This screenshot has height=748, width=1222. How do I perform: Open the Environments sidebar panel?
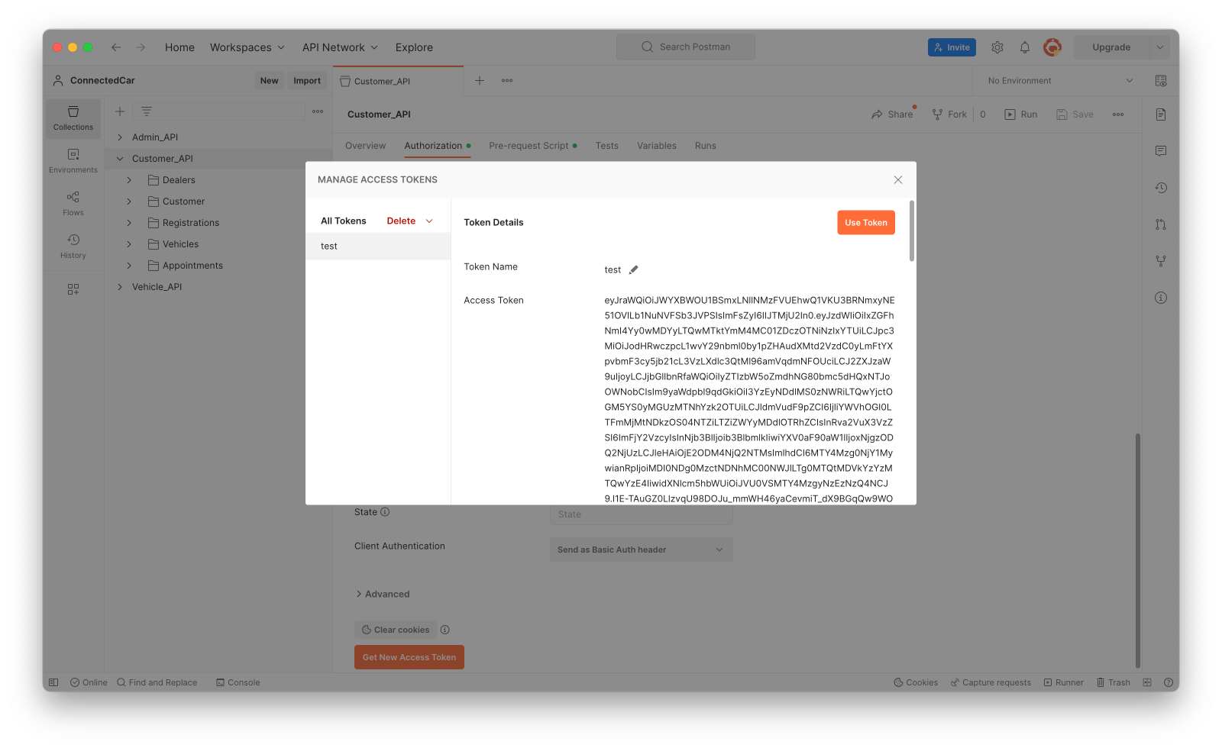point(73,161)
